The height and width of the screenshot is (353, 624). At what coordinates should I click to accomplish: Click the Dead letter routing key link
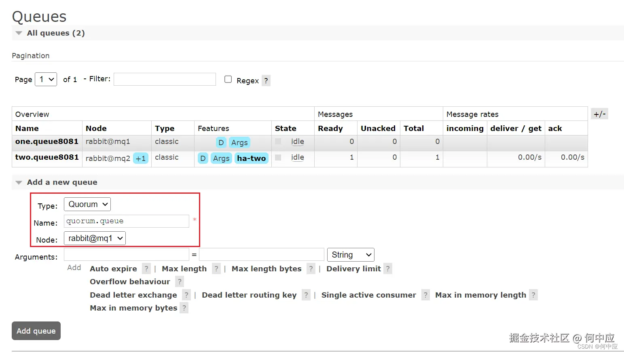249,295
